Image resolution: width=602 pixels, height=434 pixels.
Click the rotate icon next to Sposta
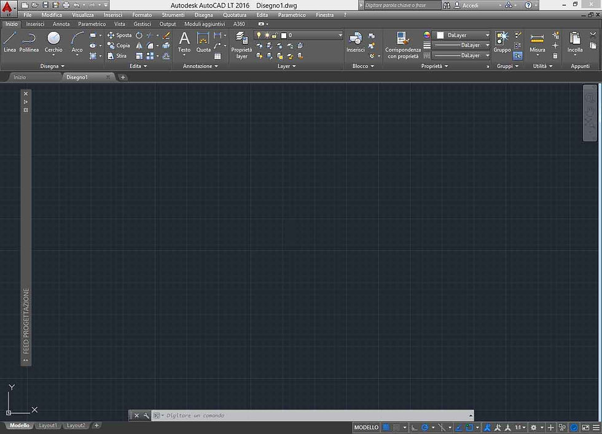click(x=139, y=36)
